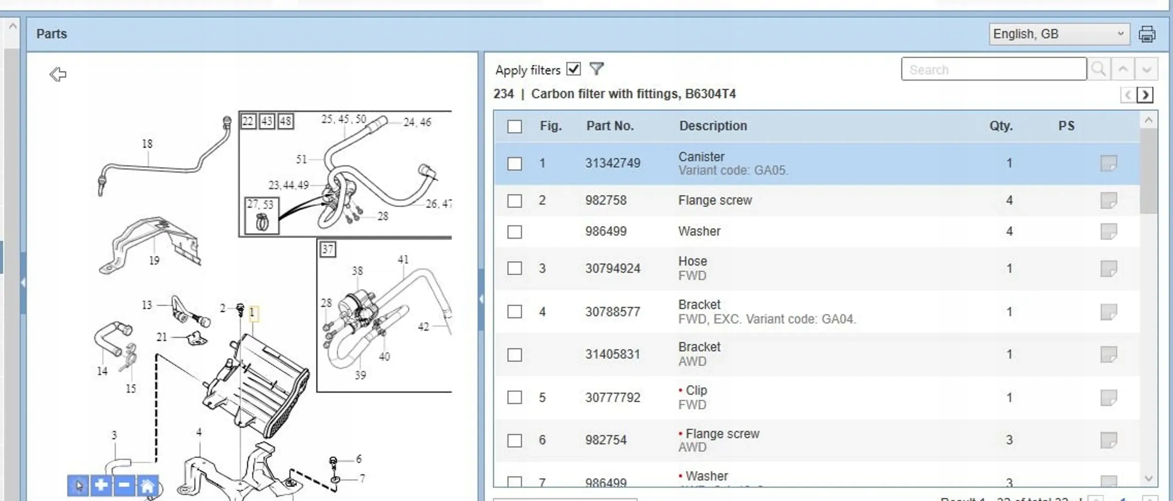Select callout 39 on the diagram
The image size is (1173, 501).
click(x=360, y=375)
